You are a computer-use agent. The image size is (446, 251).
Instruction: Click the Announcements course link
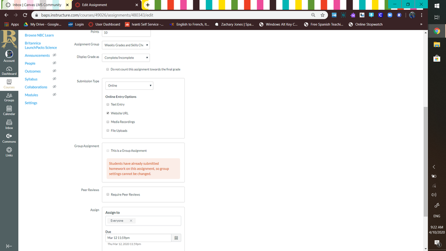tap(37, 55)
